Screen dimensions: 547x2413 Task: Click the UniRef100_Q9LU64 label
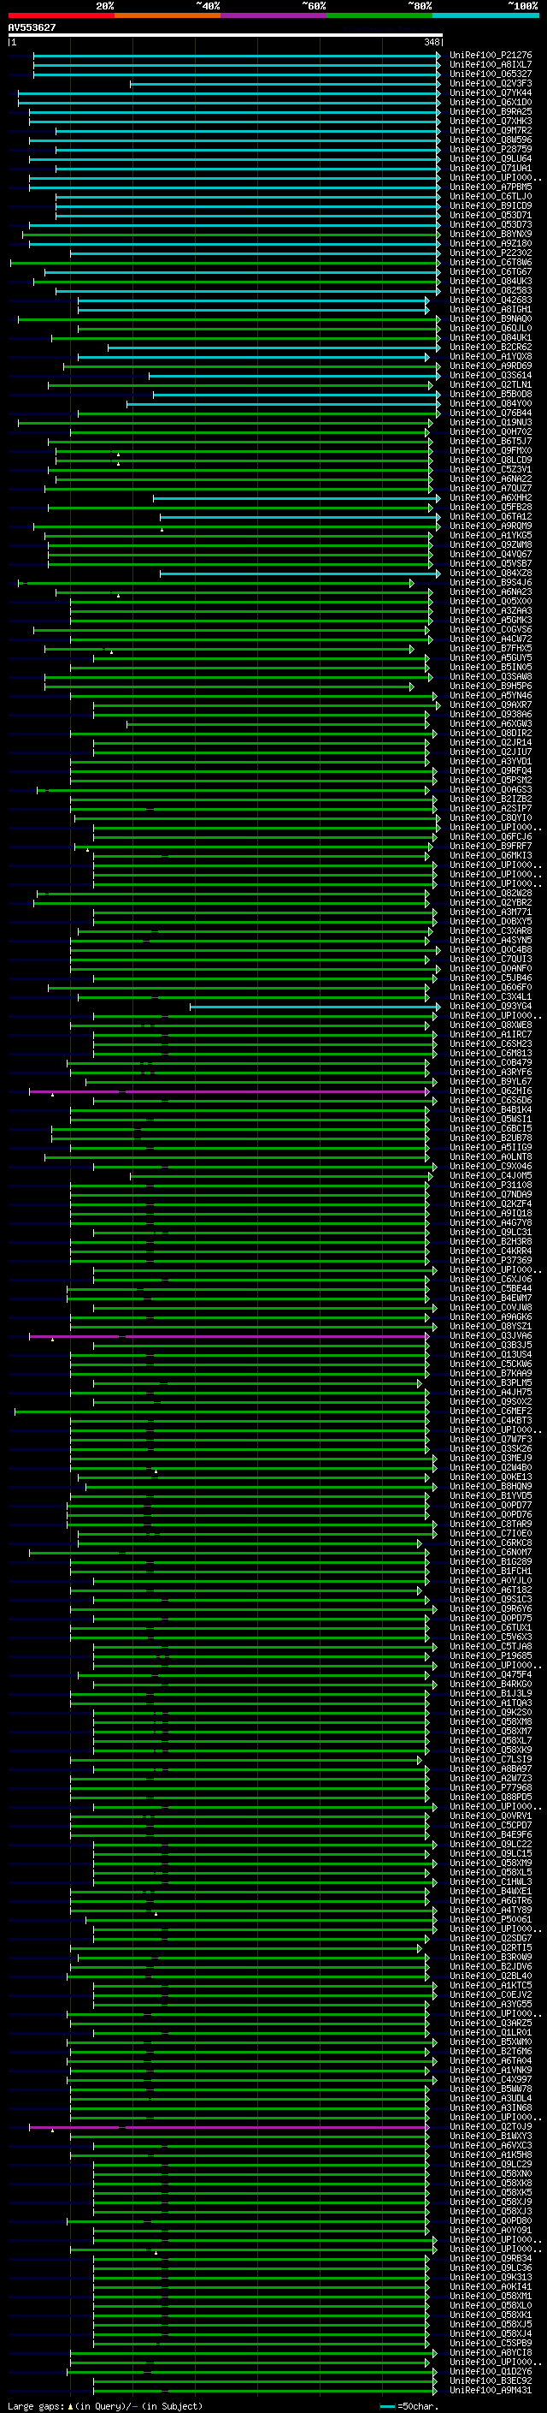(x=490, y=159)
